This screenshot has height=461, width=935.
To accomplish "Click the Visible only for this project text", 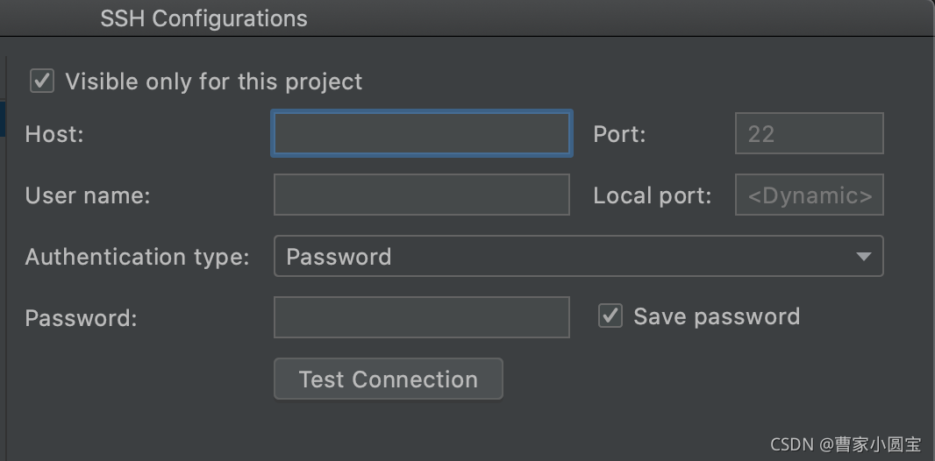I will (213, 82).
